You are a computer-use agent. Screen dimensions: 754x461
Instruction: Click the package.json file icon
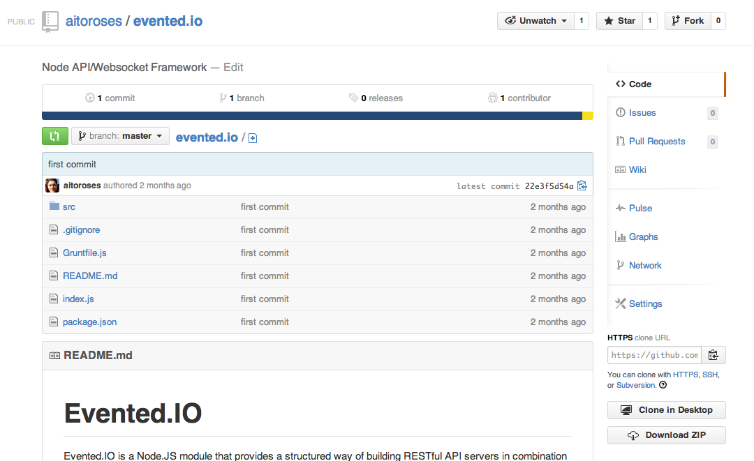[54, 322]
